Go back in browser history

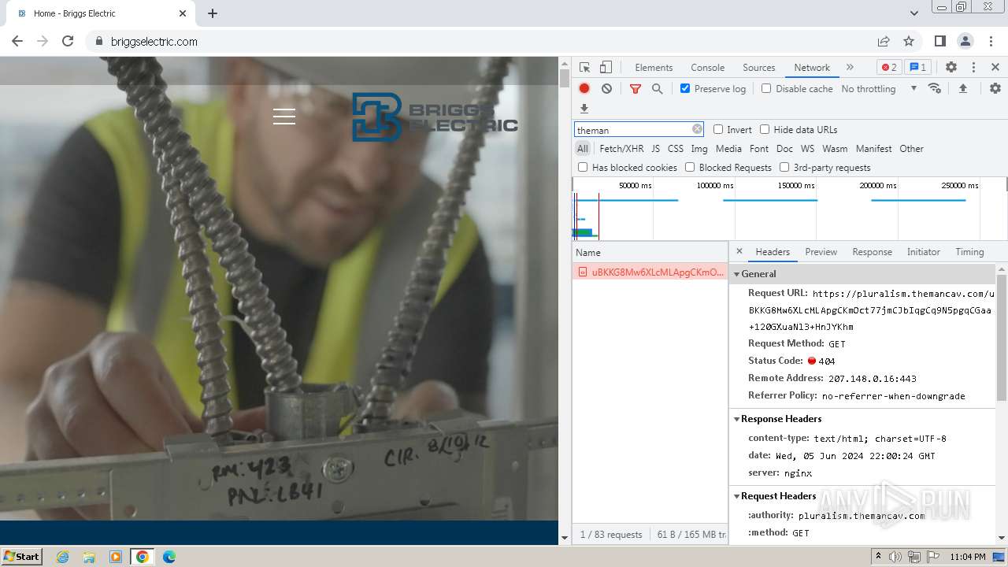pos(17,41)
